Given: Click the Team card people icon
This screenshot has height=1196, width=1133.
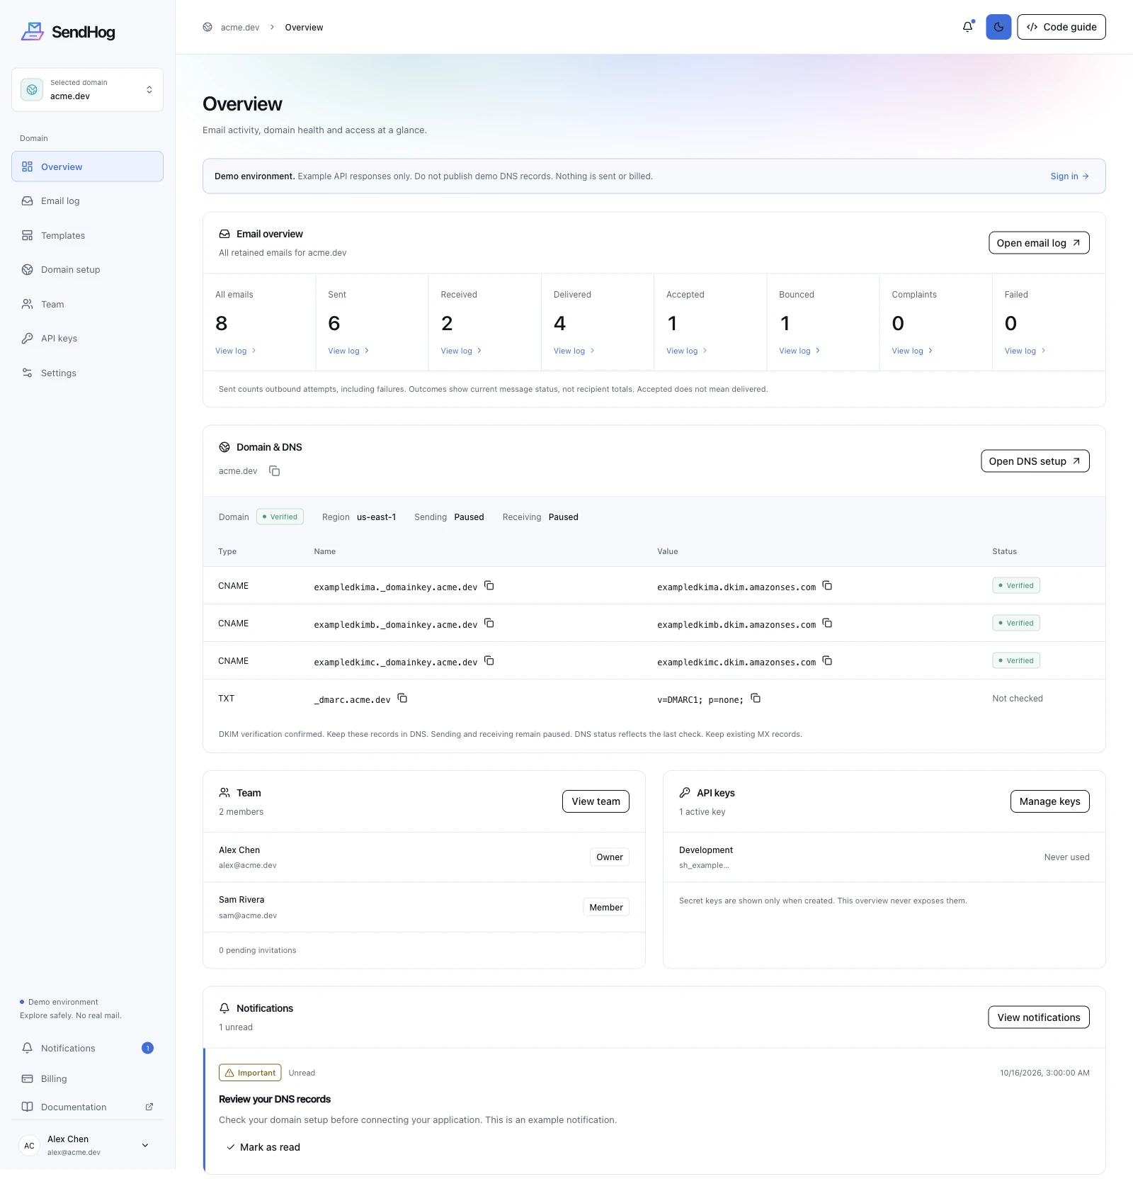Looking at the screenshot, I should coord(224,793).
